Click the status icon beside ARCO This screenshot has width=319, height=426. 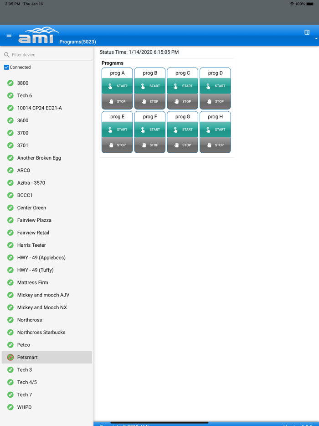[10, 170]
